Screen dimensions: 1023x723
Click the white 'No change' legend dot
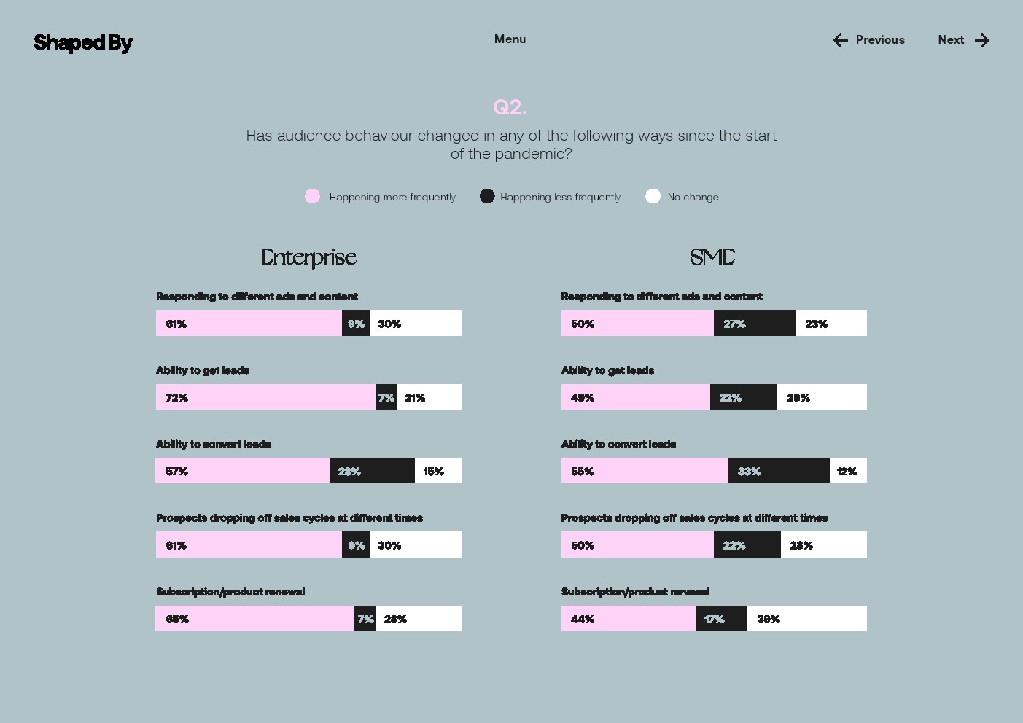pos(653,196)
